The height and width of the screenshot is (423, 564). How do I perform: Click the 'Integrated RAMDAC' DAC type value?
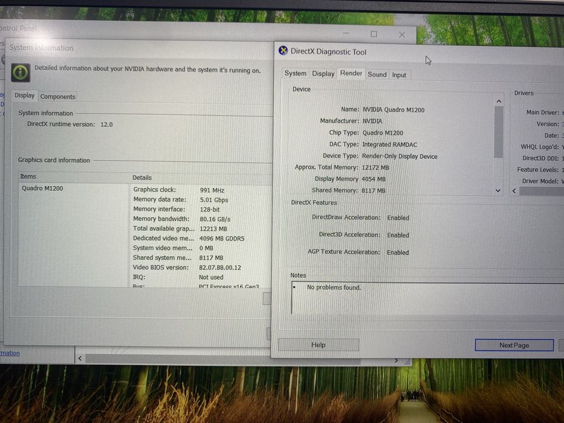click(x=389, y=144)
